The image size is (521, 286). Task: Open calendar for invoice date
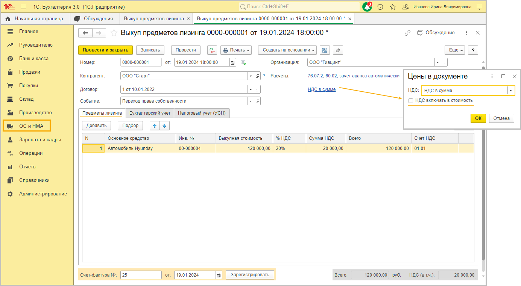(219, 275)
